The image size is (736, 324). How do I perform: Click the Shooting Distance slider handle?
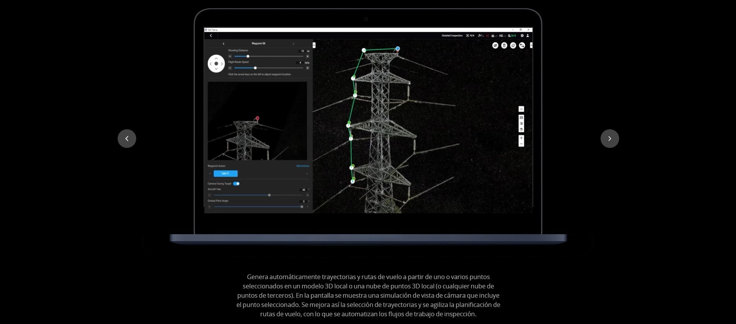click(x=248, y=57)
